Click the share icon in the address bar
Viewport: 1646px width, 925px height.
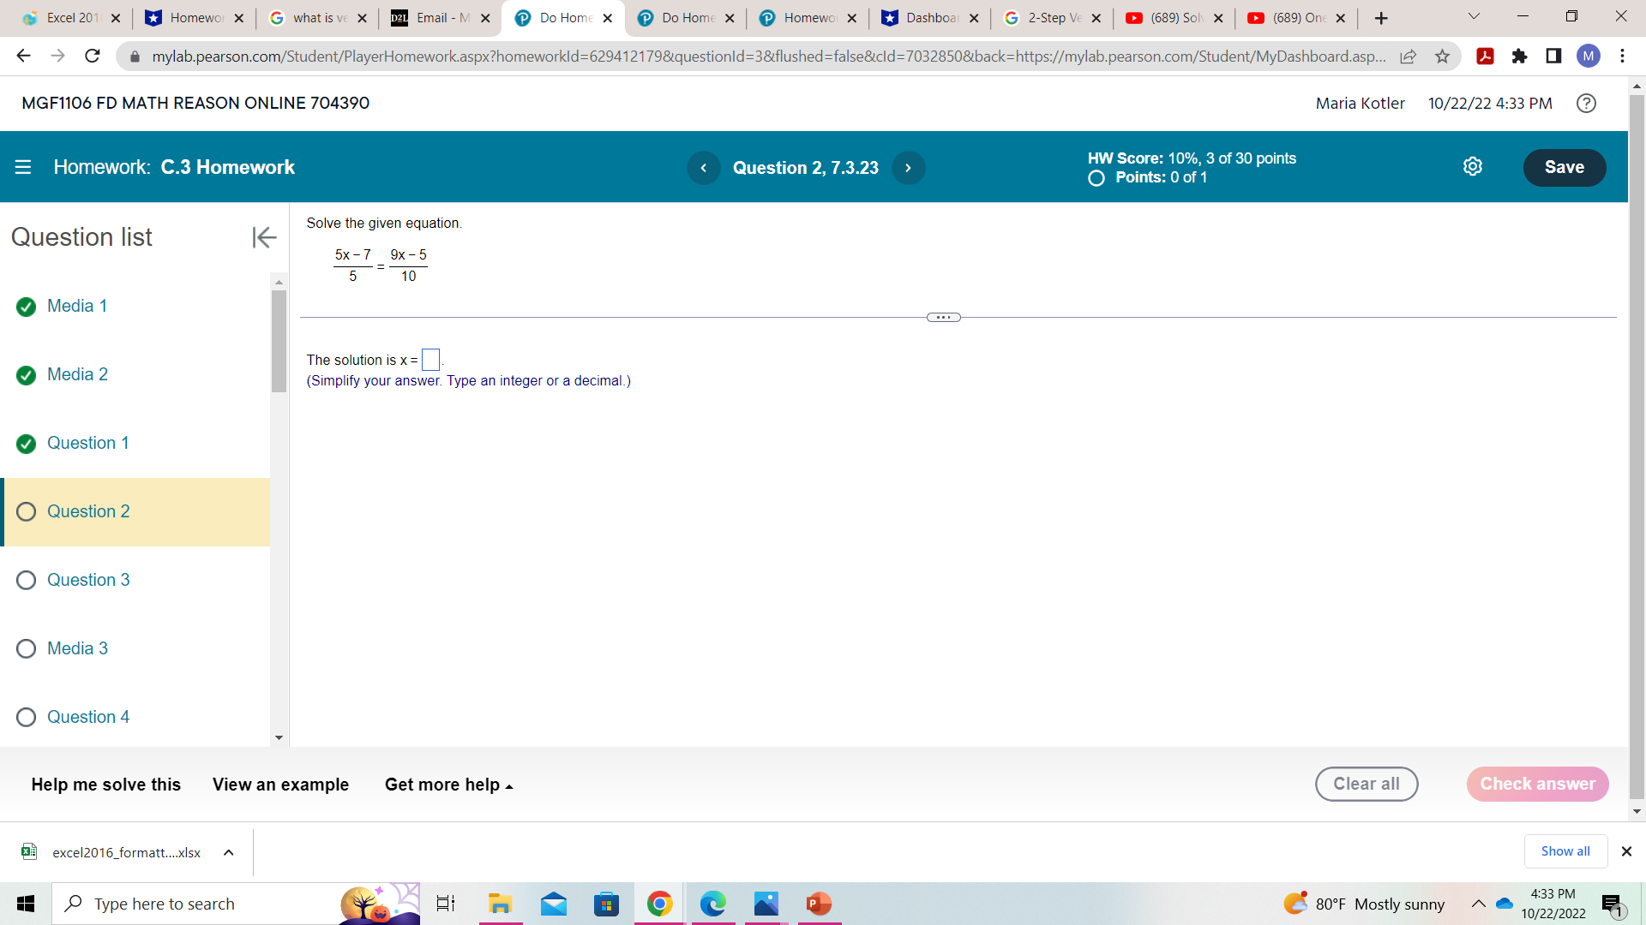coord(1409,56)
